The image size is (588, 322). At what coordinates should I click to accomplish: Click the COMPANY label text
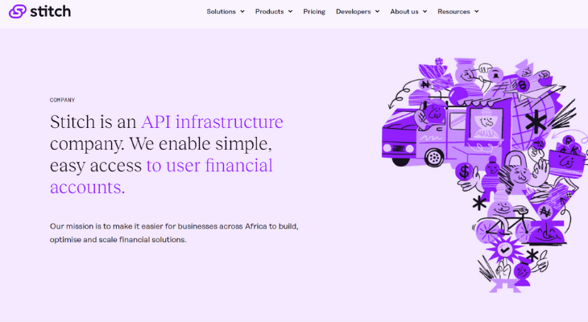[x=62, y=100]
